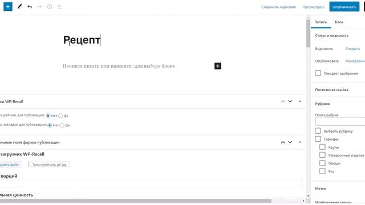Move WP-Recall settings panel down

290,101
